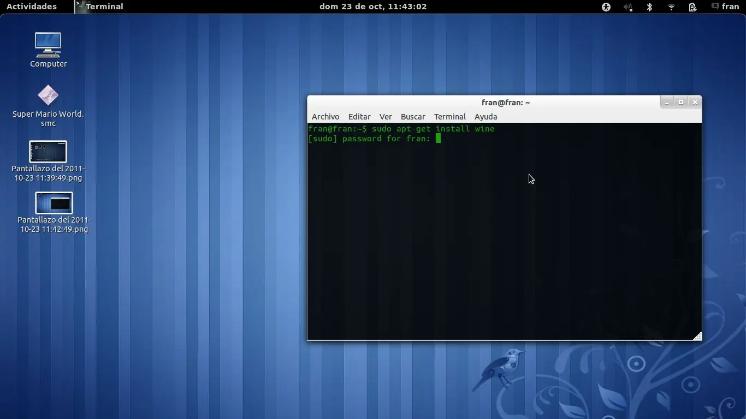The image size is (746, 419).
Task: Open the Editar menu
Action: [x=359, y=117]
